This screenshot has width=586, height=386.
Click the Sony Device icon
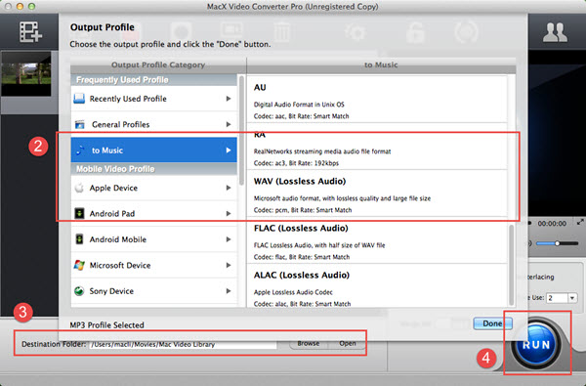coord(79,291)
